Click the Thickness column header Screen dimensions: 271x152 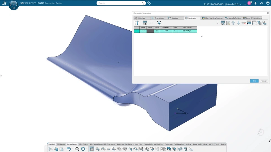[166, 28]
